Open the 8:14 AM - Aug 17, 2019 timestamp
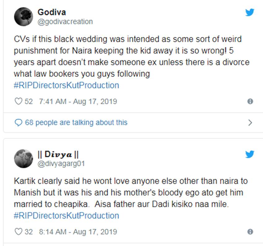The width and height of the screenshot is (263, 246). click(x=78, y=231)
